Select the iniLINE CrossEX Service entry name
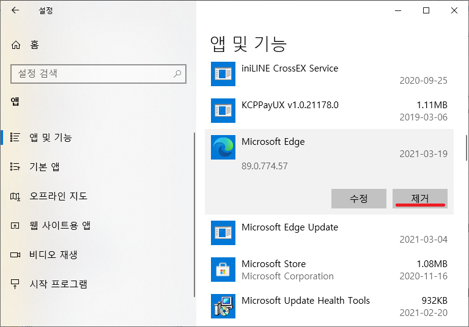Viewport: 469px width, 327px height. pyautogui.click(x=290, y=68)
